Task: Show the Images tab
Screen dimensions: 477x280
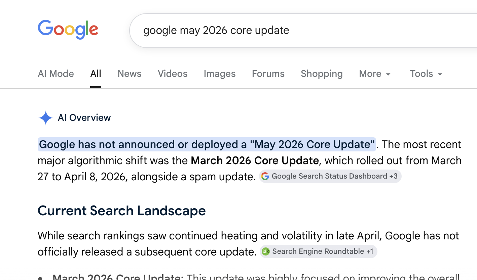Action: click(x=220, y=74)
